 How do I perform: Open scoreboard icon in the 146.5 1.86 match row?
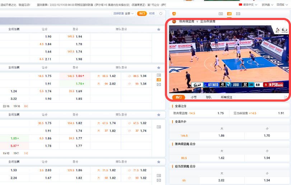click(x=159, y=75)
